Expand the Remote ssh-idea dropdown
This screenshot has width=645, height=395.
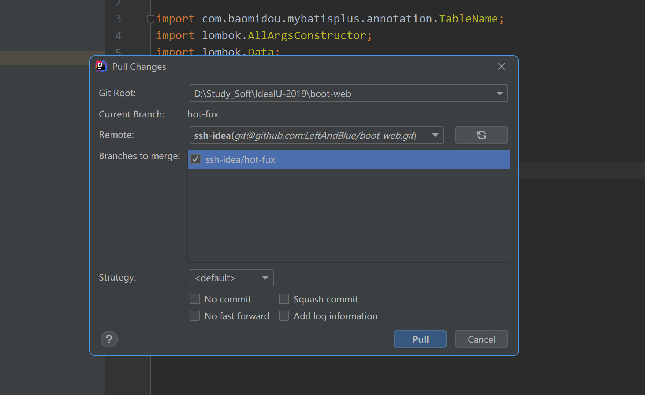click(x=316, y=135)
